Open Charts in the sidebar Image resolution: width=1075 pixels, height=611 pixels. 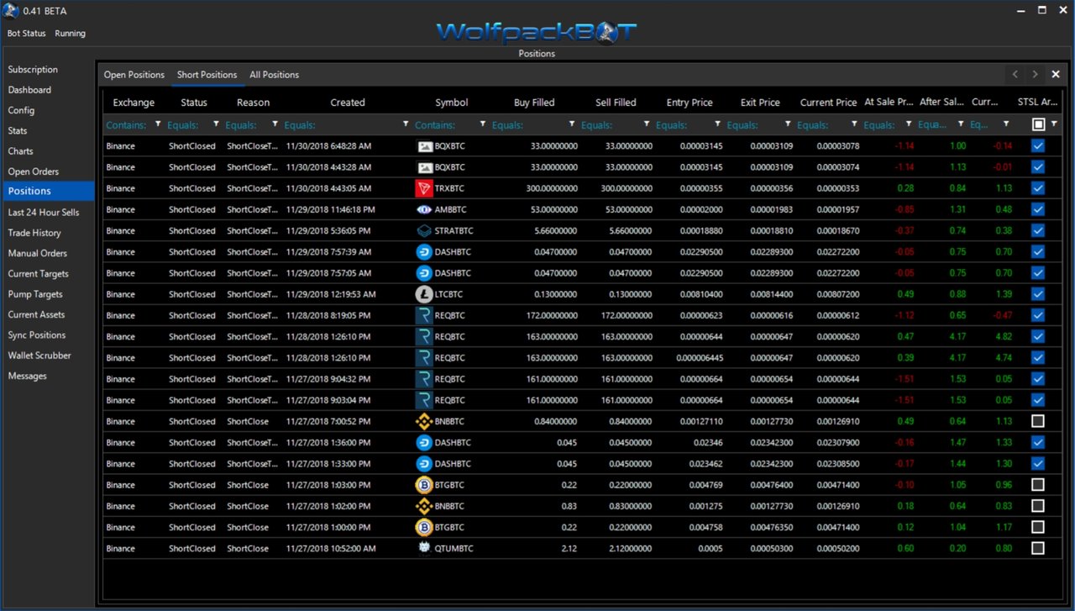tap(21, 151)
